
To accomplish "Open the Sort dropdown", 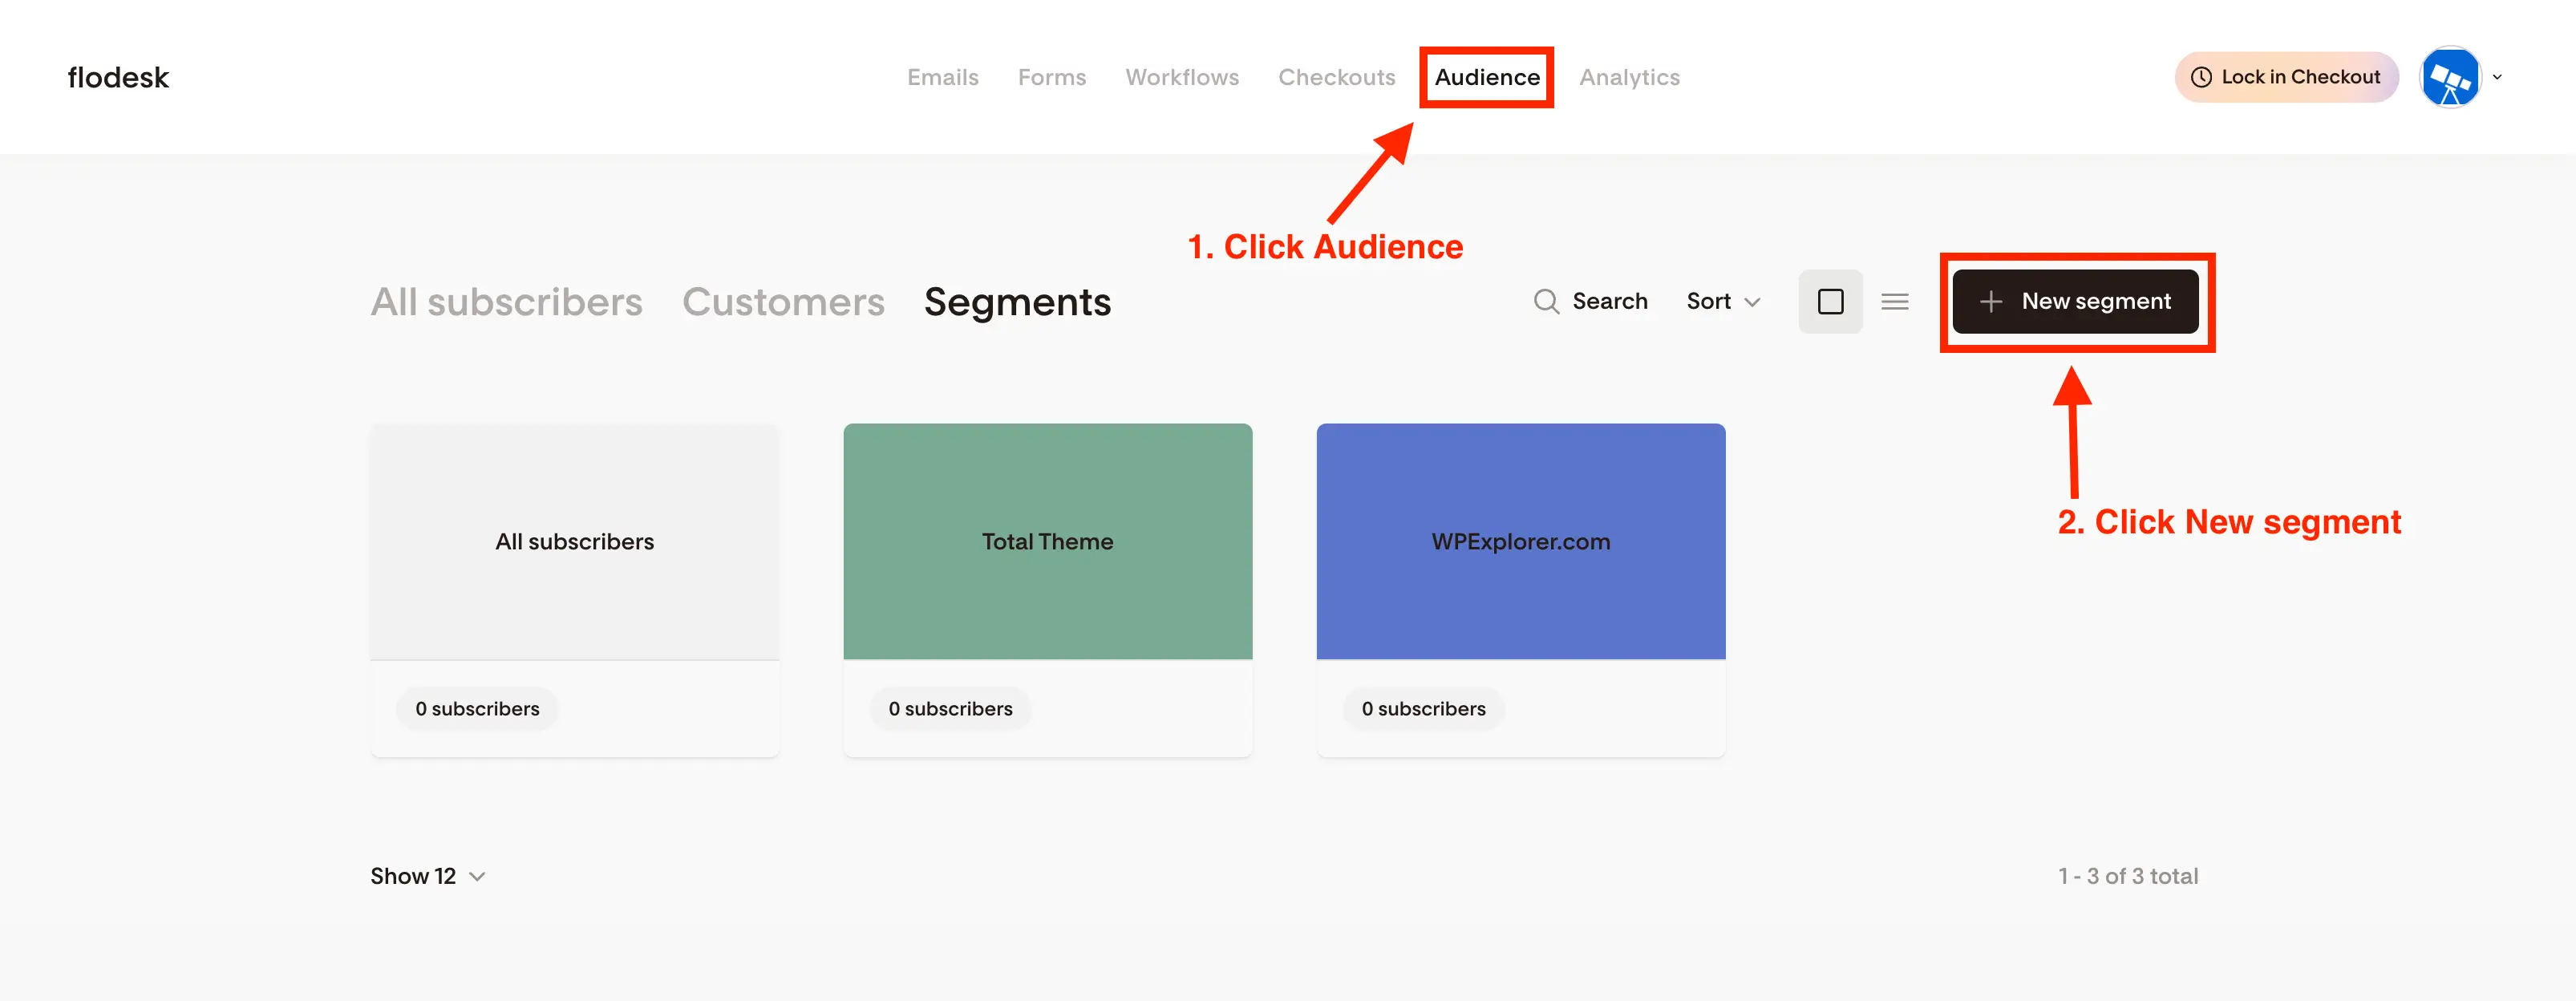I will tap(1722, 301).
